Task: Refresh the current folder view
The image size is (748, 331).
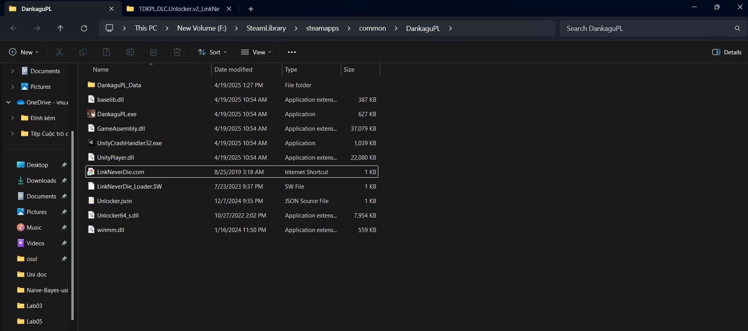Action: [84, 28]
